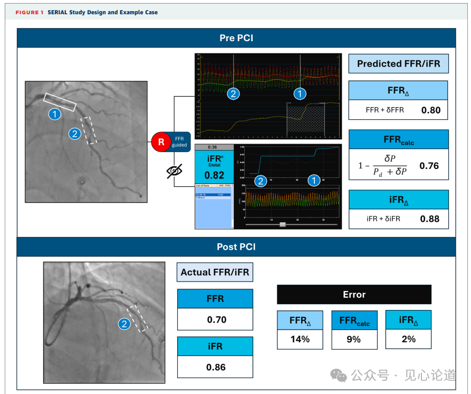Viewport: 471px width, 394px height.
Task: Select marker 1 on the pre-PCI angiogram
Action: click(55, 114)
